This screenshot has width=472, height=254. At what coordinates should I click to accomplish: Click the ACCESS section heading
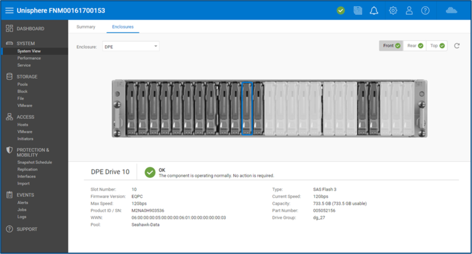point(25,117)
